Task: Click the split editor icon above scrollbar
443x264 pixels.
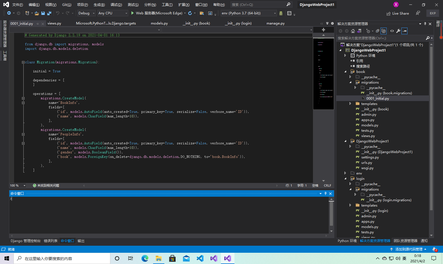Action: pyautogui.click(x=323, y=30)
